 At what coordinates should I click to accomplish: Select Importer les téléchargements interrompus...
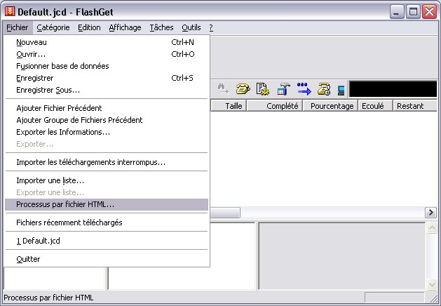107,162
